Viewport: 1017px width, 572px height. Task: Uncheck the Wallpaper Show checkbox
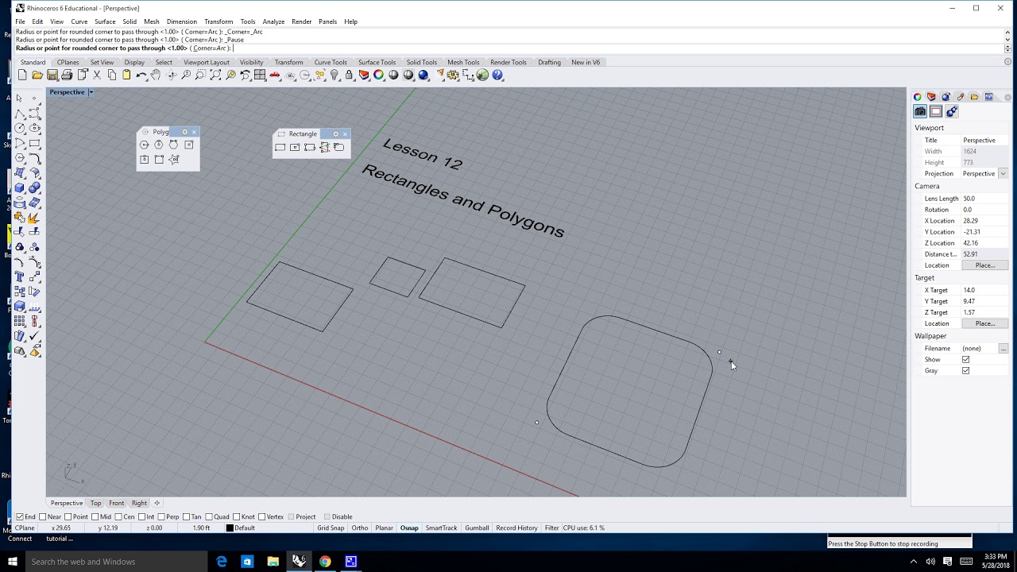point(965,360)
